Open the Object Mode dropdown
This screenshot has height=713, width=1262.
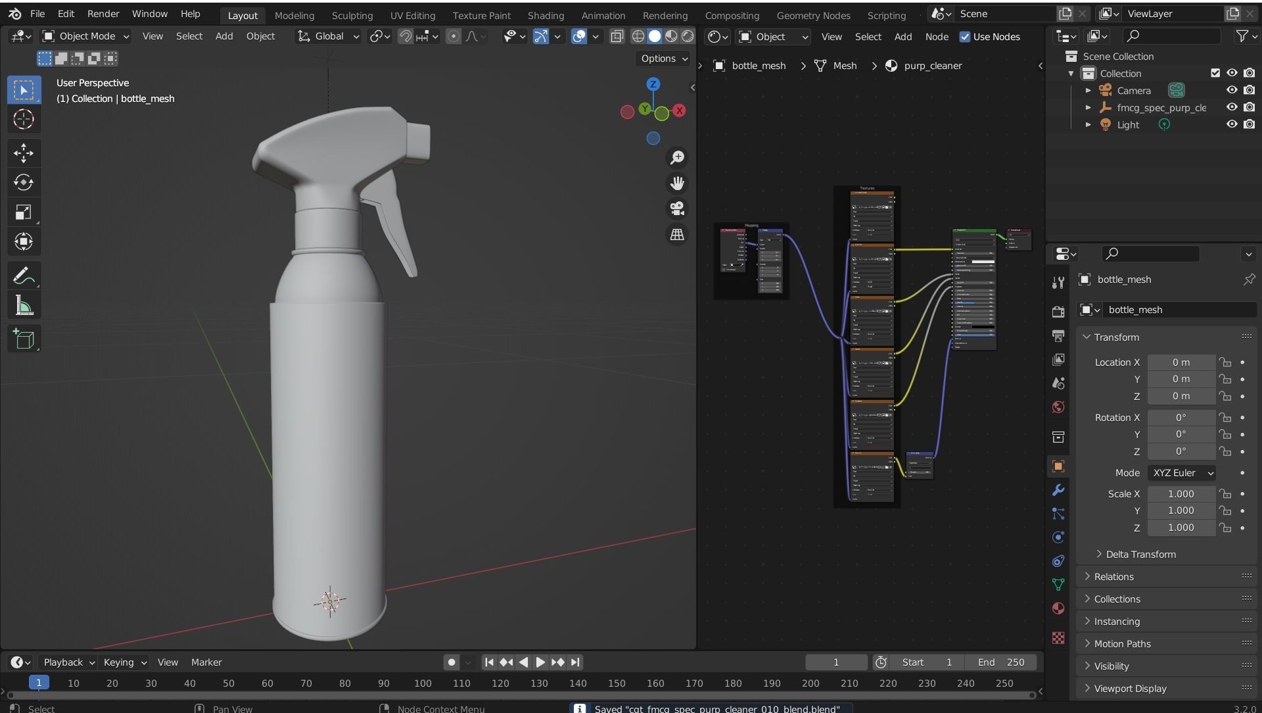tap(85, 36)
